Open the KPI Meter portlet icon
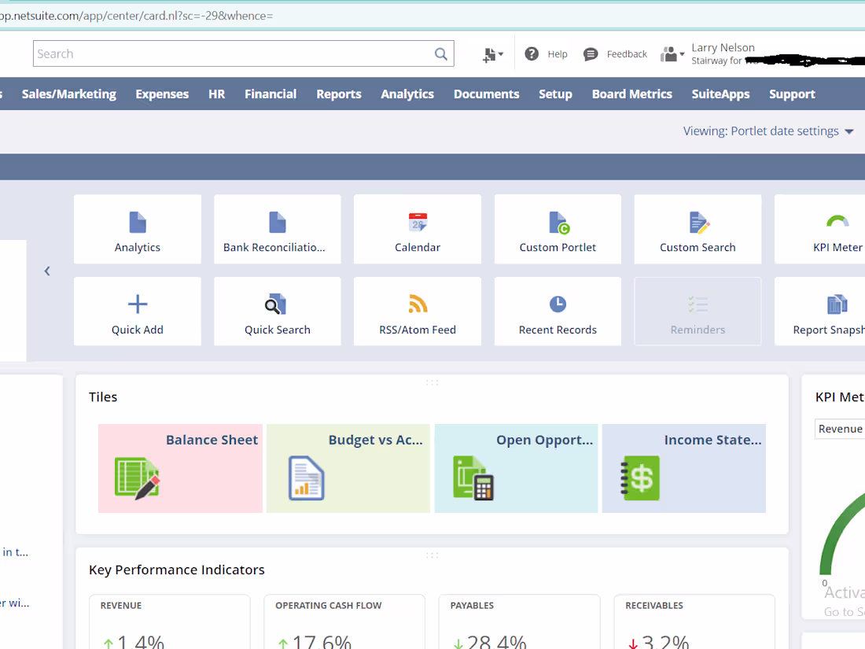This screenshot has height=649, width=865. pyautogui.click(x=836, y=222)
